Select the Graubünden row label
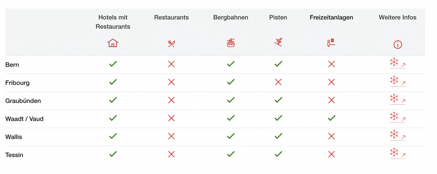 point(23,101)
